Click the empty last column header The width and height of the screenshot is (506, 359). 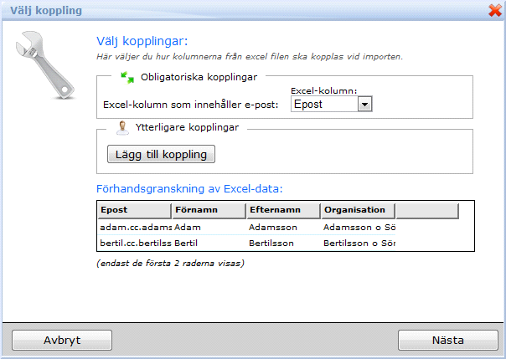click(x=426, y=210)
